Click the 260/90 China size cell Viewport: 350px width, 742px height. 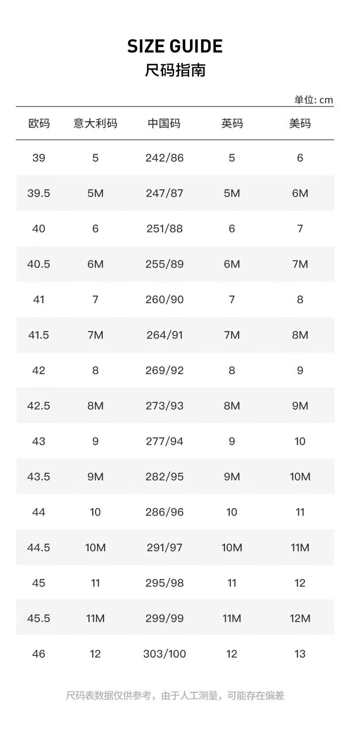pos(164,300)
